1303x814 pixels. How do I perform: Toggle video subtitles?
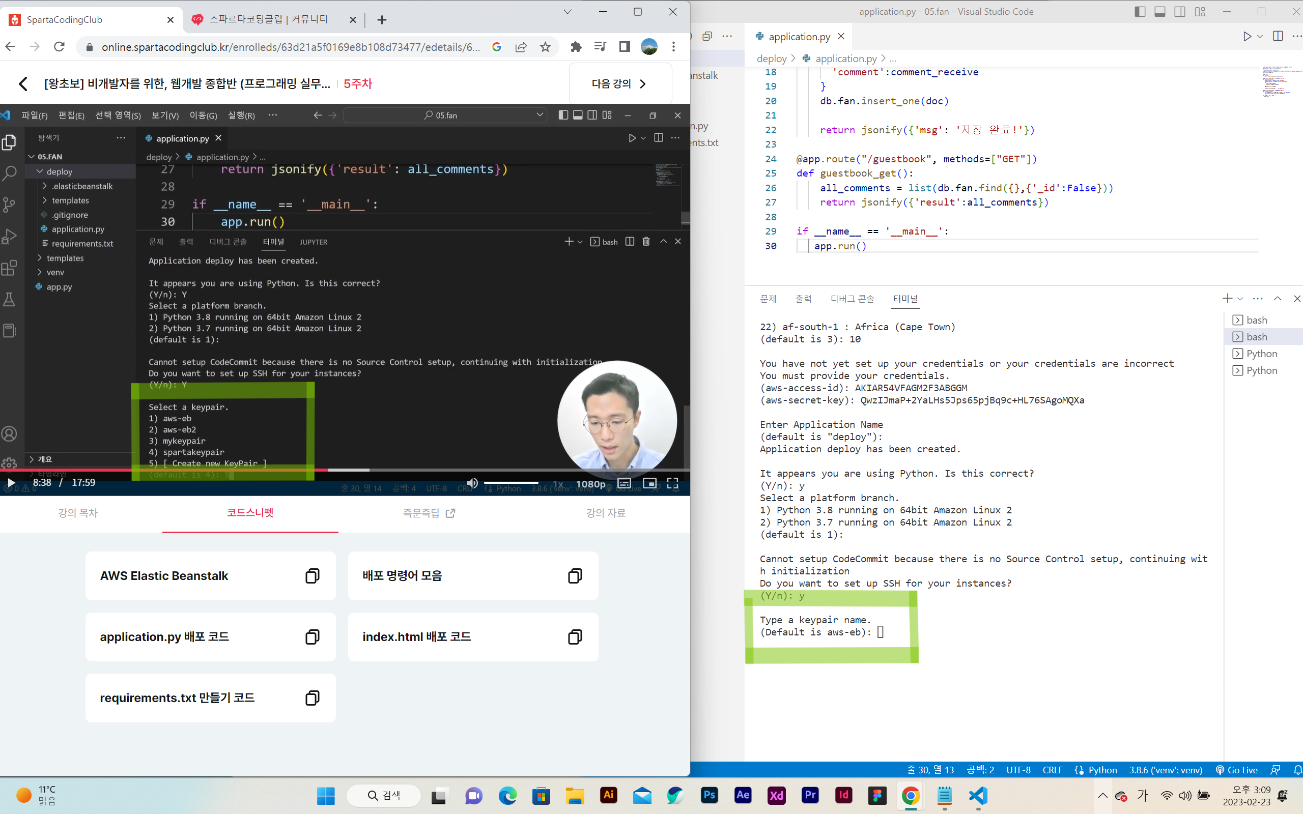point(624,483)
